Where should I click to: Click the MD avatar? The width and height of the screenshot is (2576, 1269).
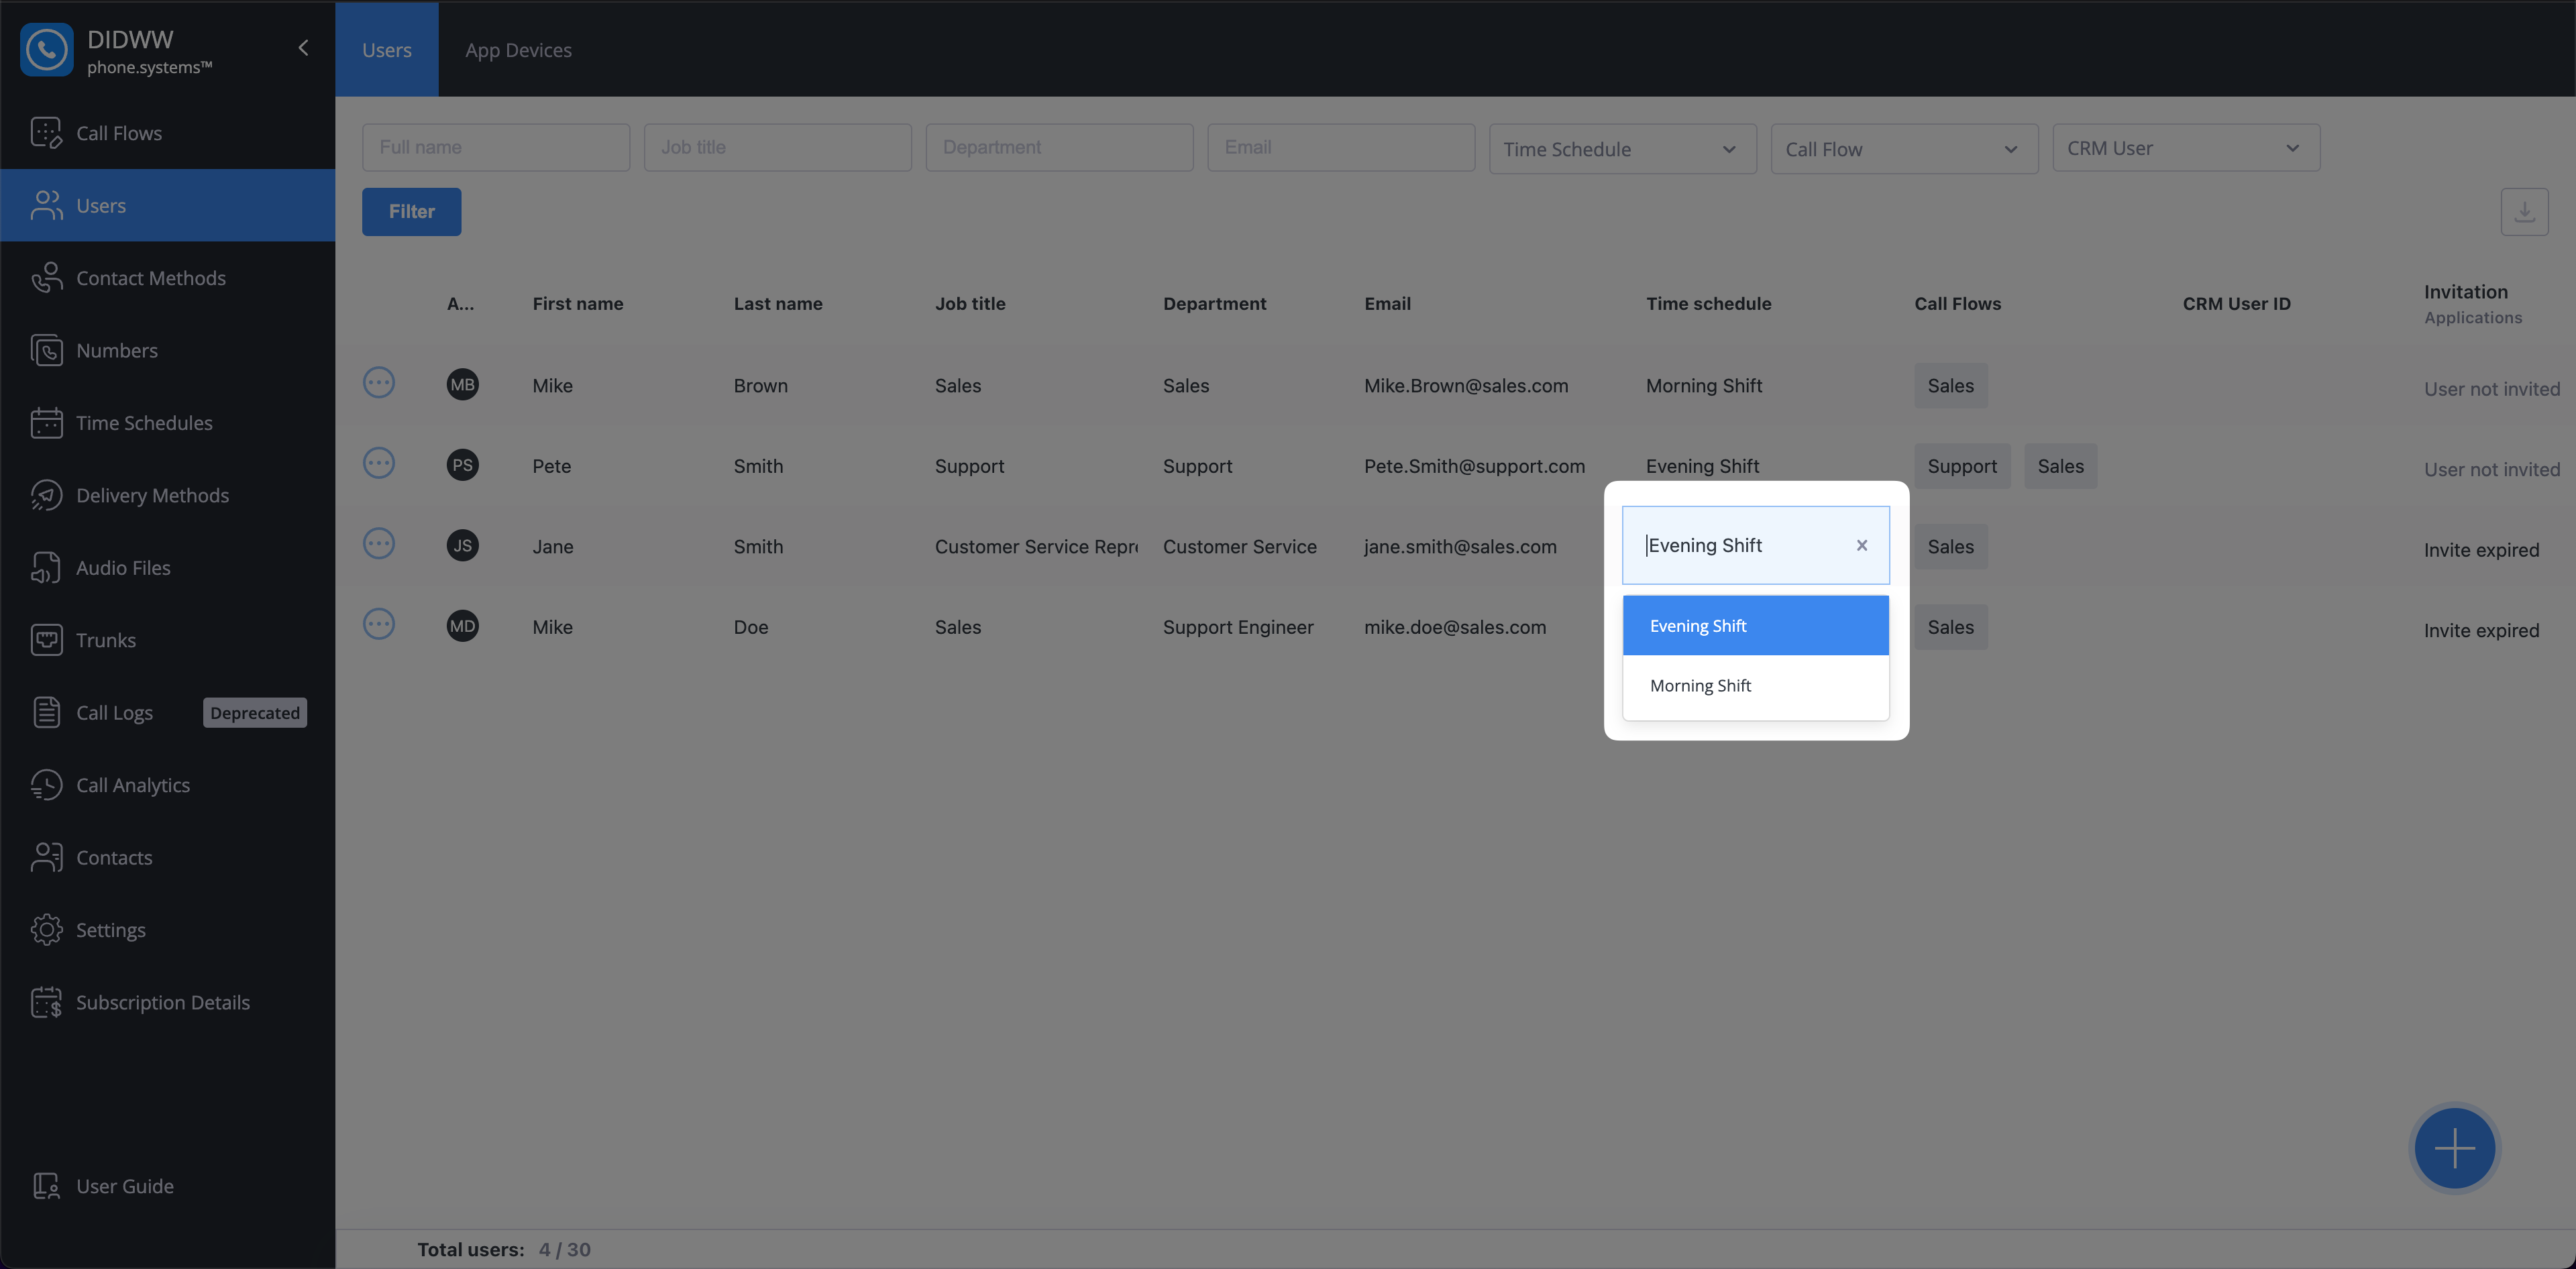pyautogui.click(x=462, y=626)
